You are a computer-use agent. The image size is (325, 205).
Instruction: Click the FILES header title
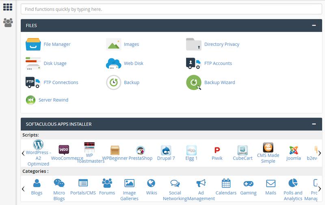(31, 26)
